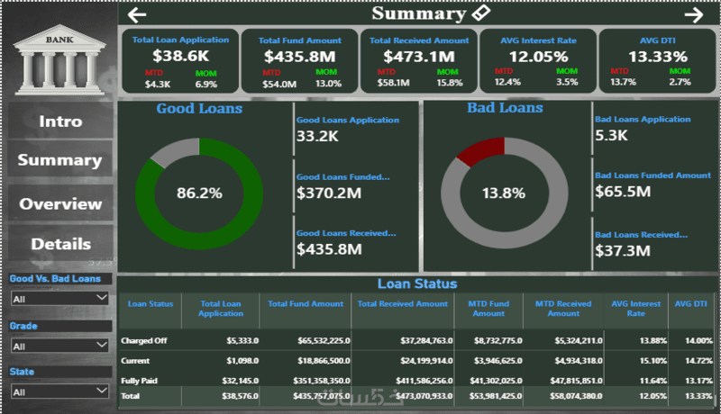The width and height of the screenshot is (721, 414).
Task: Click Fully Paid fund amount $351,358,350.0
Action: [322, 381]
